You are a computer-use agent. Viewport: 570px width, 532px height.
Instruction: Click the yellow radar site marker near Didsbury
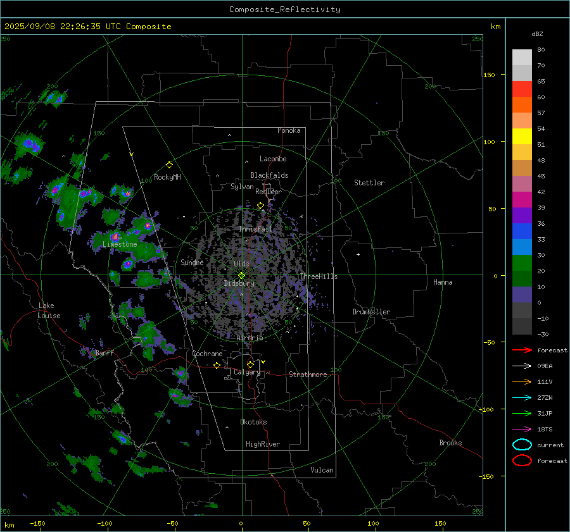point(242,275)
